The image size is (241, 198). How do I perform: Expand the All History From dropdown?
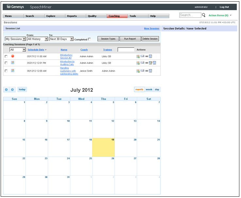tap(37, 39)
